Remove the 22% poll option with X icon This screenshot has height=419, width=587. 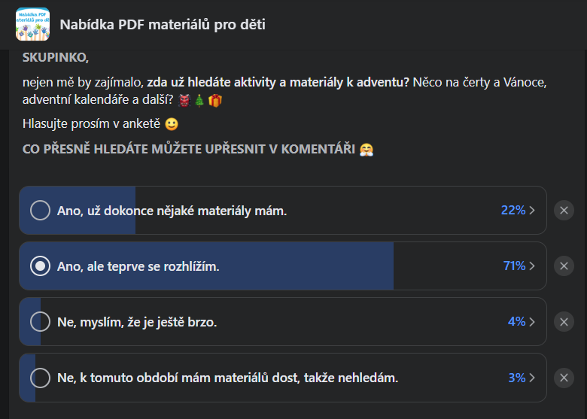click(x=564, y=211)
